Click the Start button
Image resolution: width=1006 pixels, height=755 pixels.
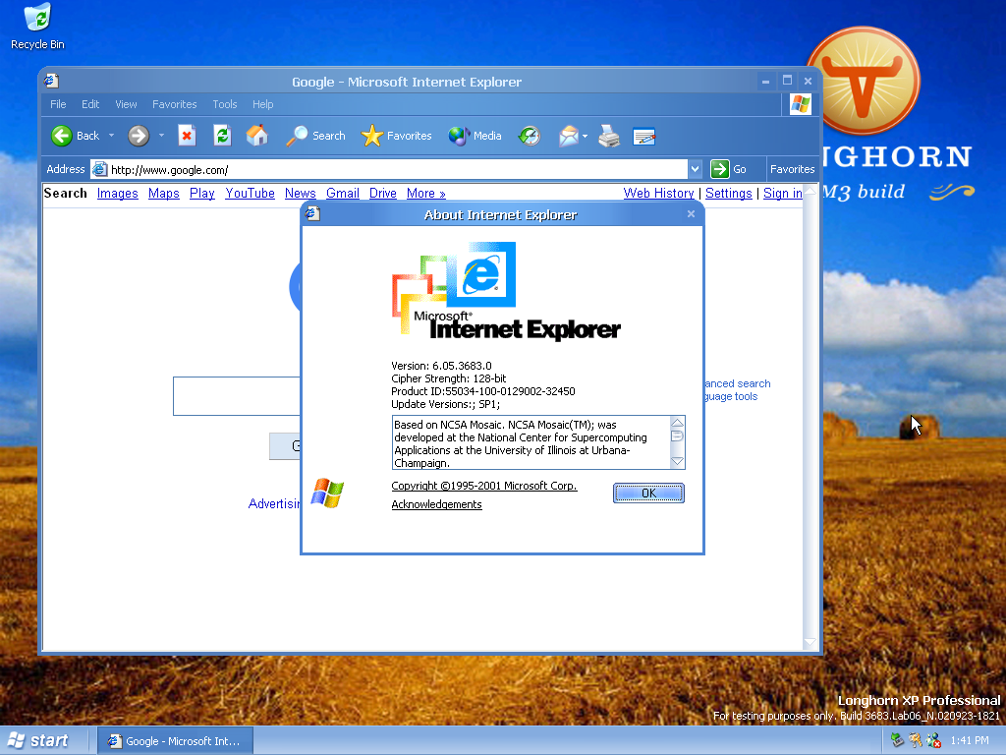coord(39,740)
